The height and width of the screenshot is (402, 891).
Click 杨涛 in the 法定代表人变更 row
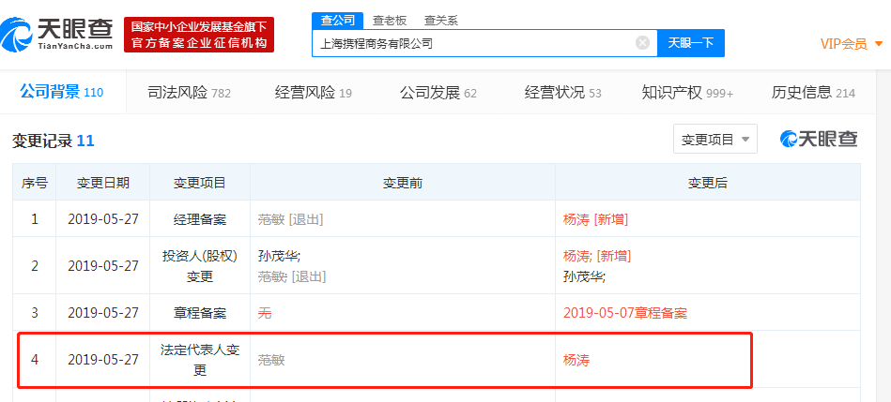tap(576, 360)
